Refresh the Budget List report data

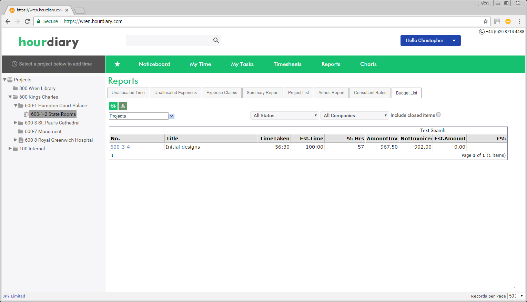pyautogui.click(x=113, y=106)
